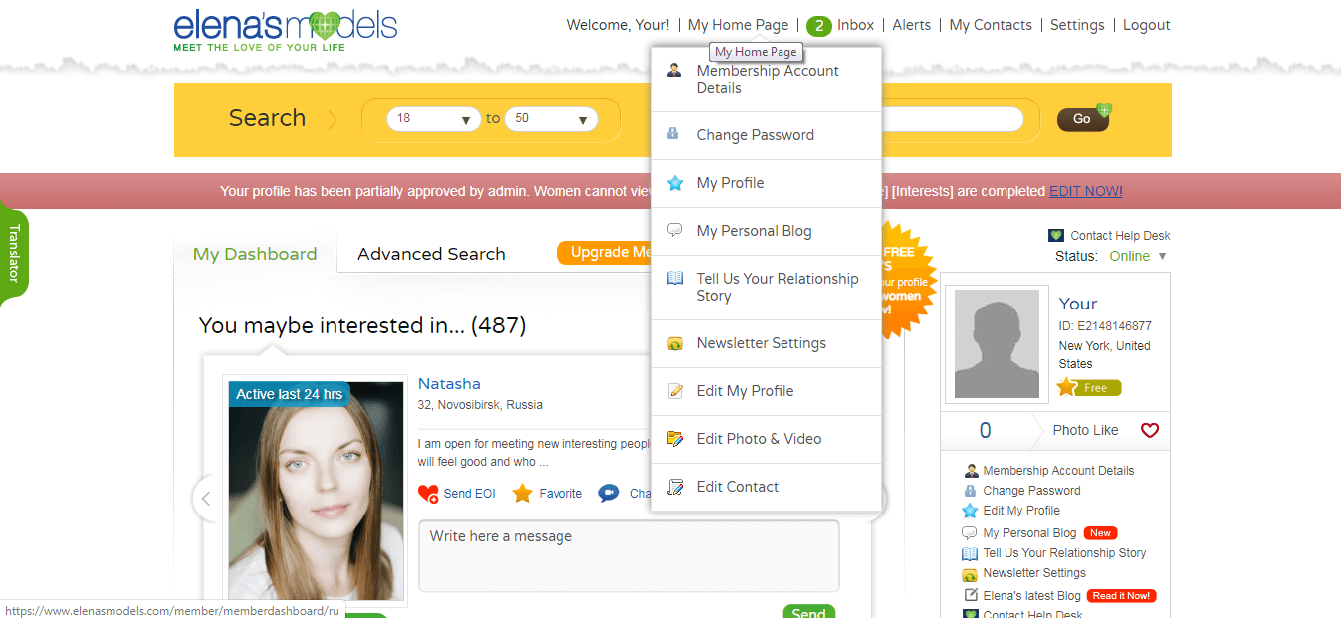Click the Chat bubble icon for Natasha
Viewport: 1341px width, 618px height.
tap(609, 494)
